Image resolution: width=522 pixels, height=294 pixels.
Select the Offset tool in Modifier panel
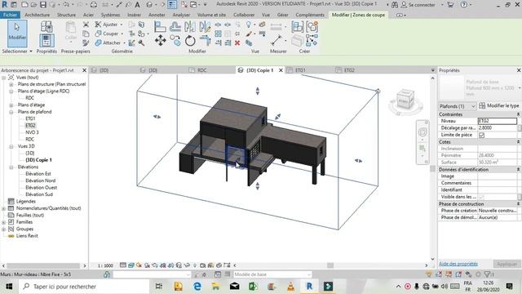coord(175,27)
